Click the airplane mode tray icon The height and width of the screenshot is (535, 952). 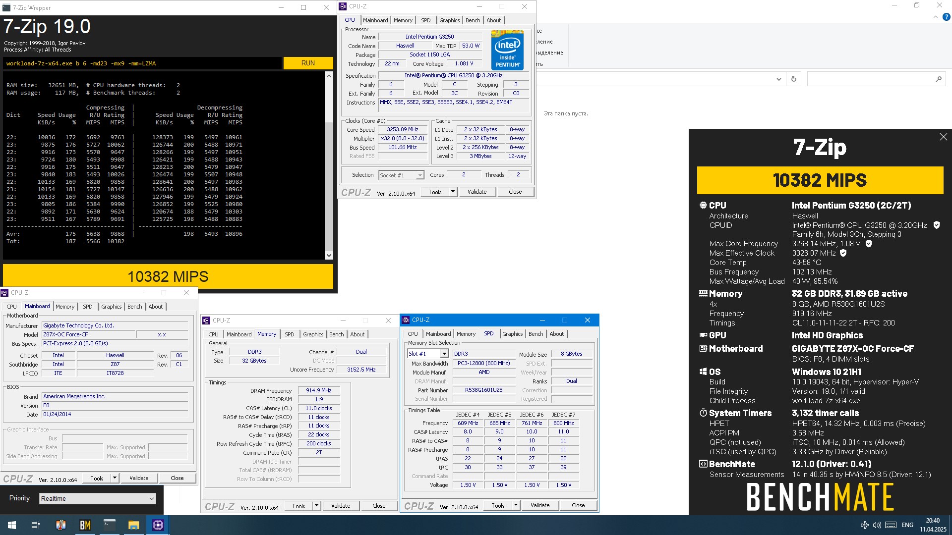coord(865,525)
